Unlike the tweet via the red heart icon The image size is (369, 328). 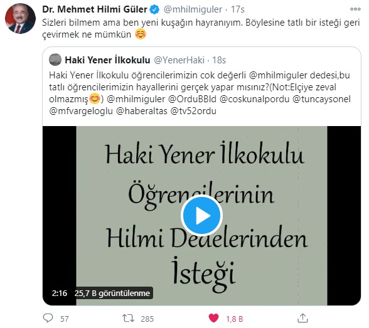point(213,318)
